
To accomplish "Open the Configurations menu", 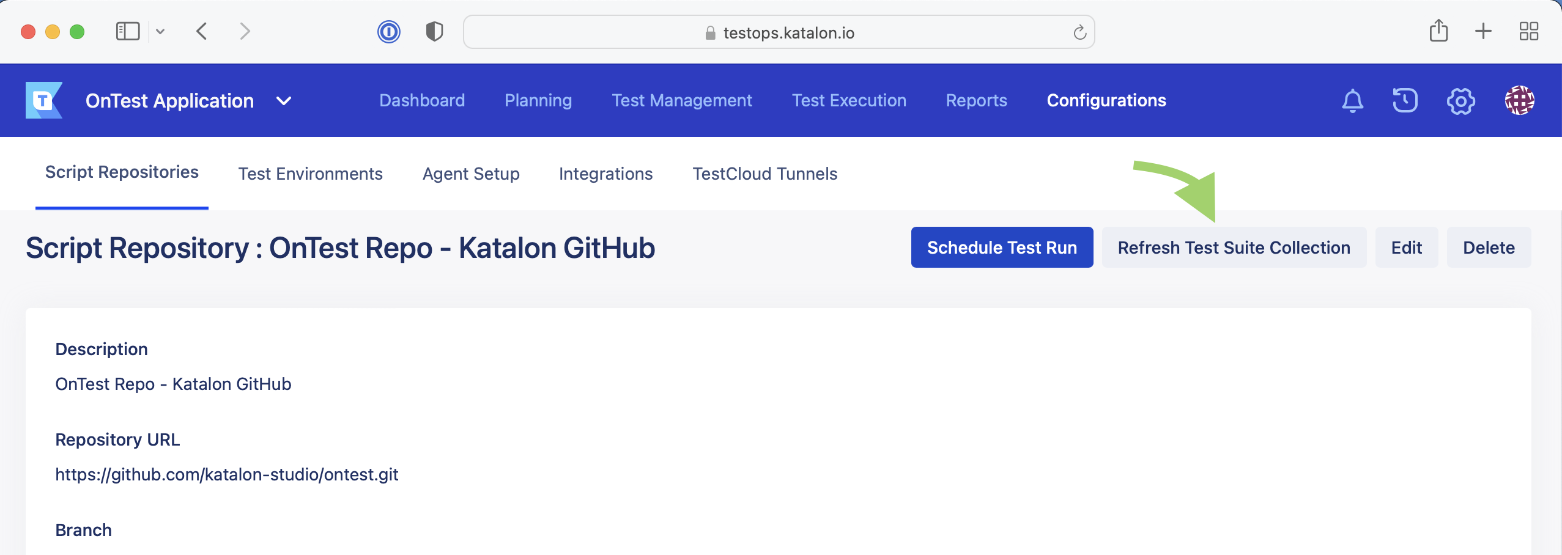I will click(x=1106, y=100).
